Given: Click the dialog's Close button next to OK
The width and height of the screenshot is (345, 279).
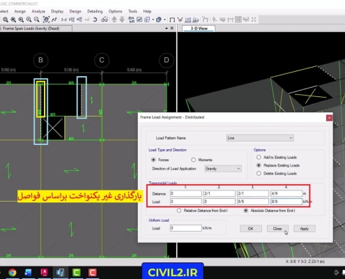Looking at the screenshot, I should pos(277,229).
